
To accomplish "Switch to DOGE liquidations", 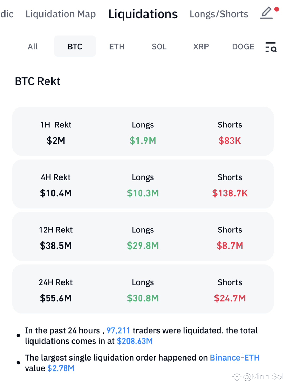I will (243, 47).
